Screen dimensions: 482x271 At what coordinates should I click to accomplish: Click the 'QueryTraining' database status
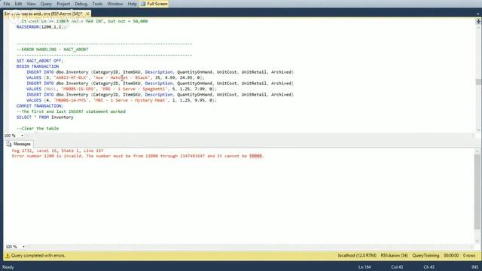(x=426, y=256)
